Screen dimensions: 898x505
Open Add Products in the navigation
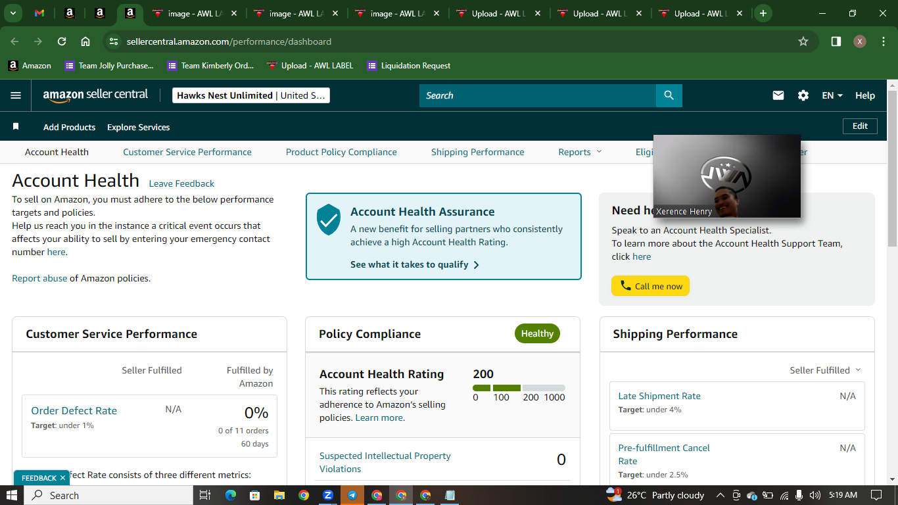click(69, 127)
